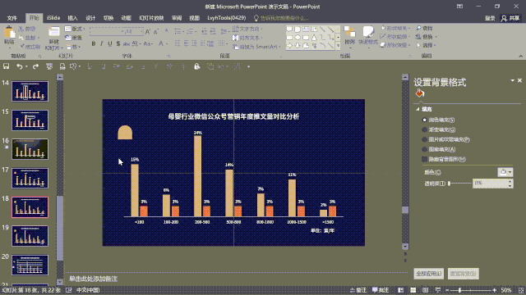Select the right arrow shape in shapes gallery

click(x=289, y=46)
